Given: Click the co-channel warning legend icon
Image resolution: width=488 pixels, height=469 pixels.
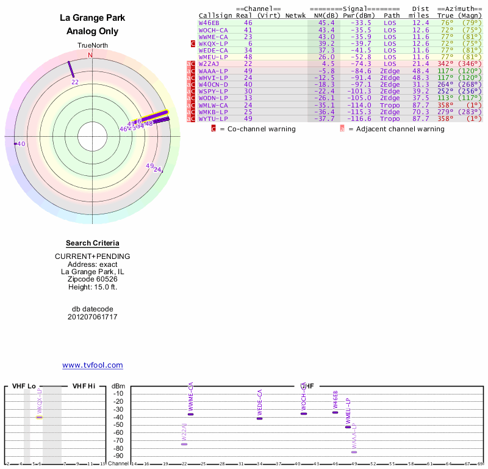Looking at the screenshot, I should coord(213,129).
